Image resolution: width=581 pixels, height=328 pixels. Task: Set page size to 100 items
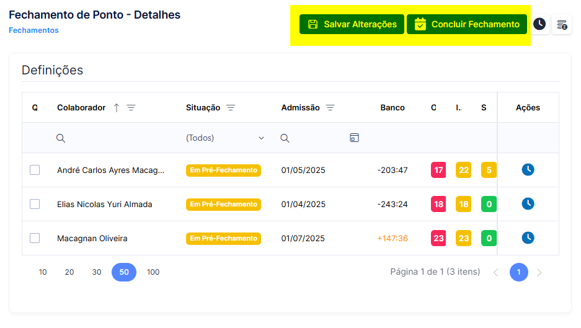(153, 272)
